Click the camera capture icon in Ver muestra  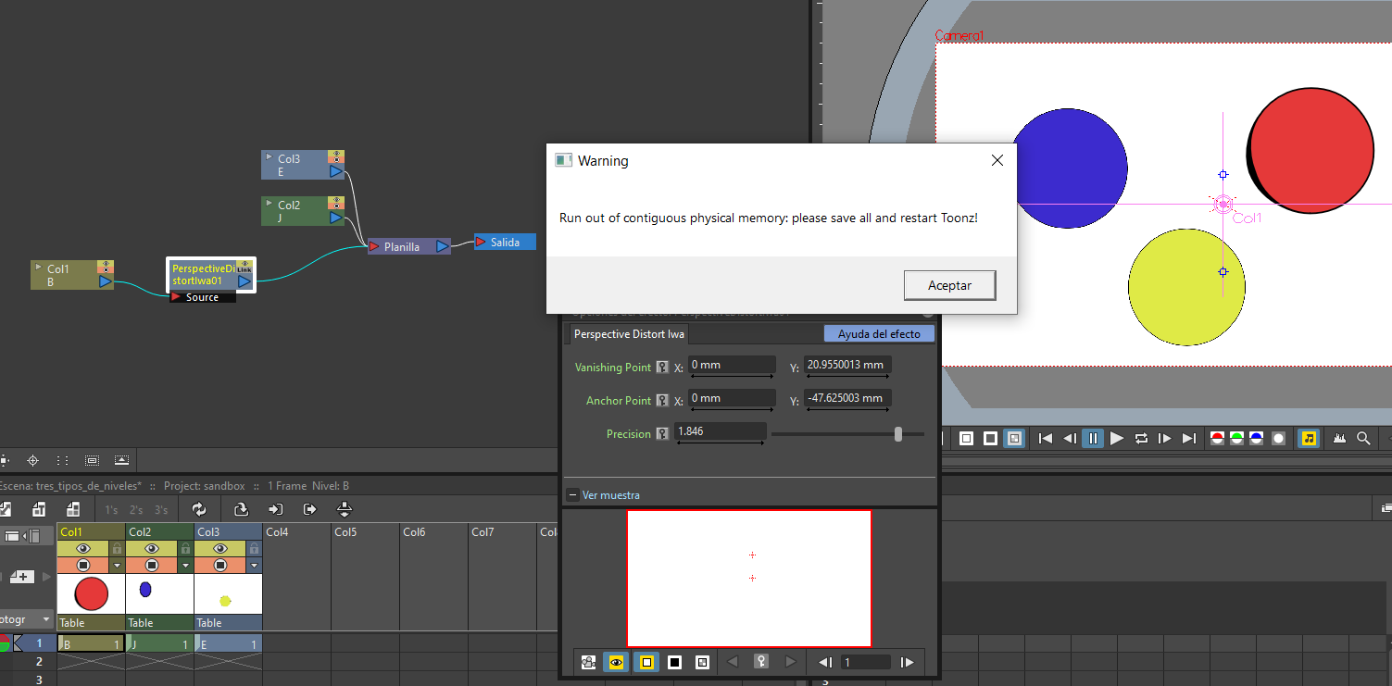tap(588, 662)
